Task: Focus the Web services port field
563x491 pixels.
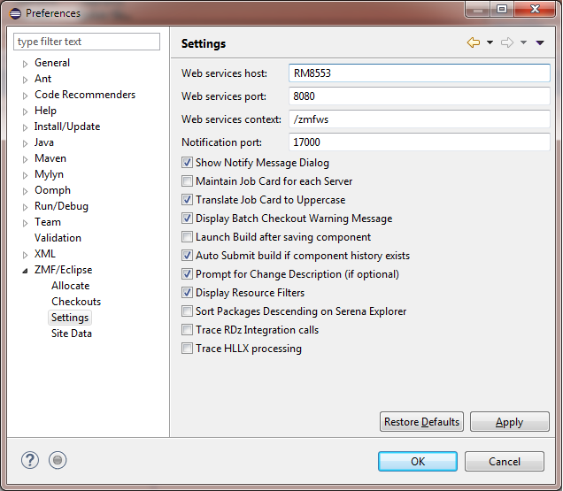Action: (x=420, y=96)
